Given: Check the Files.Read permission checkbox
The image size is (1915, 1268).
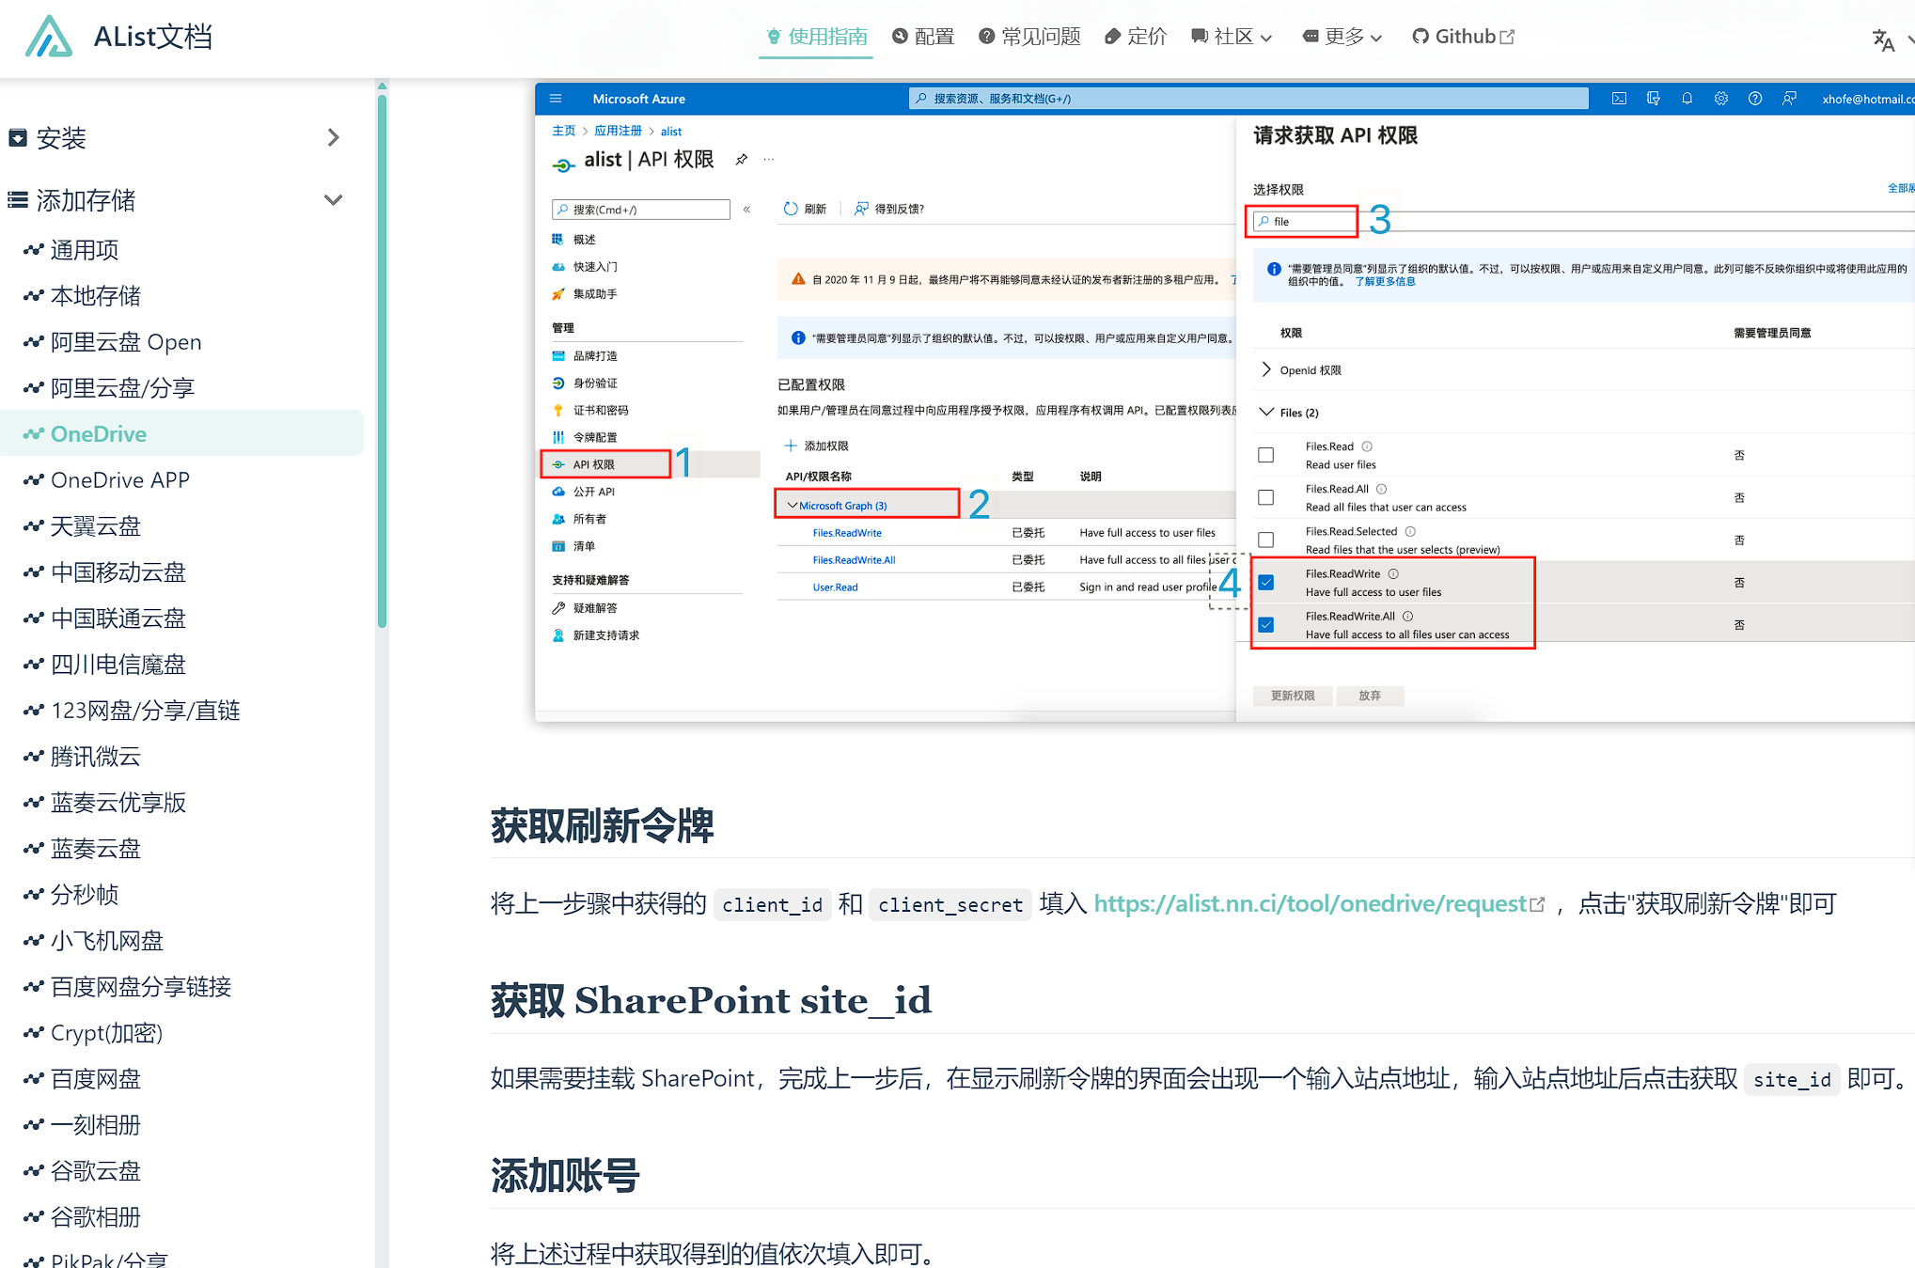Looking at the screenshot, I should pyautogui.click(x=1266, y=455).
